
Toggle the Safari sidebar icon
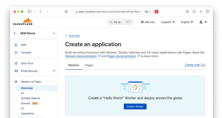[x=30, y=12]
